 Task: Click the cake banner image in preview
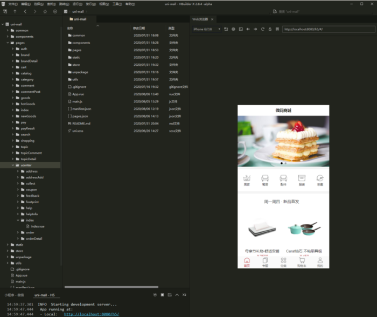point(283,140)
